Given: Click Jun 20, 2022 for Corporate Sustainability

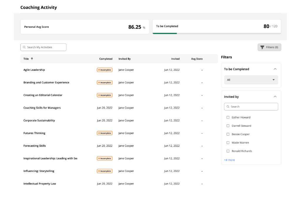Looking at the screenshot, I should click(105, 120).
